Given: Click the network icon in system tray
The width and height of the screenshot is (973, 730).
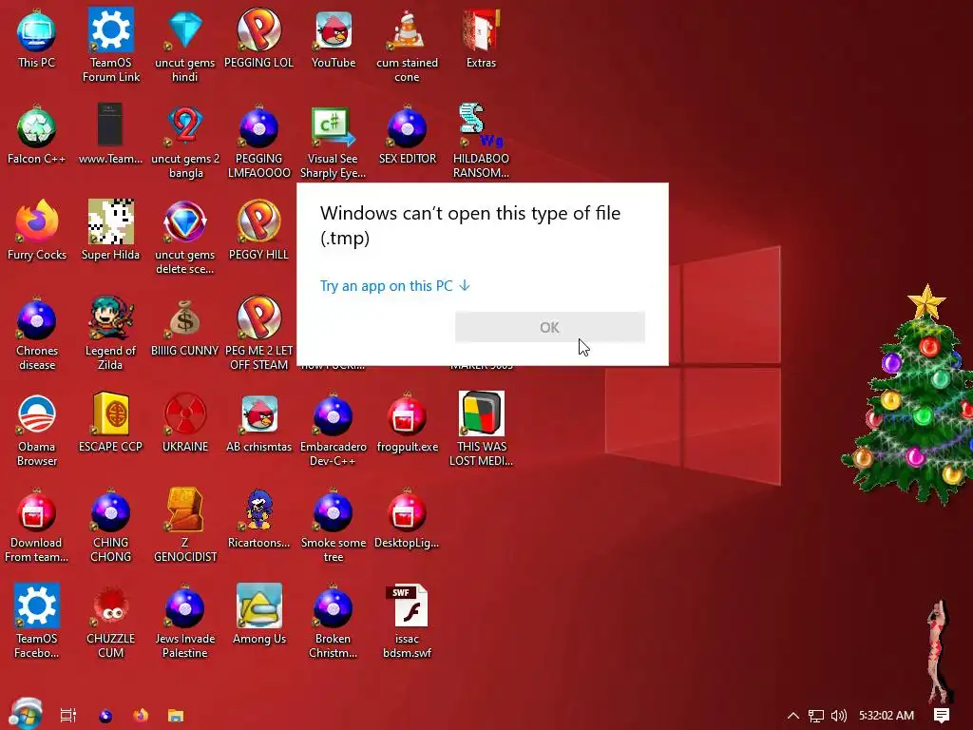Looking at the screenshot, I should [816, 716].
